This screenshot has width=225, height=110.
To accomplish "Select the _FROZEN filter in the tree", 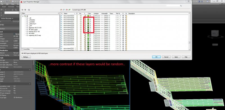I will tap(32, 20).
